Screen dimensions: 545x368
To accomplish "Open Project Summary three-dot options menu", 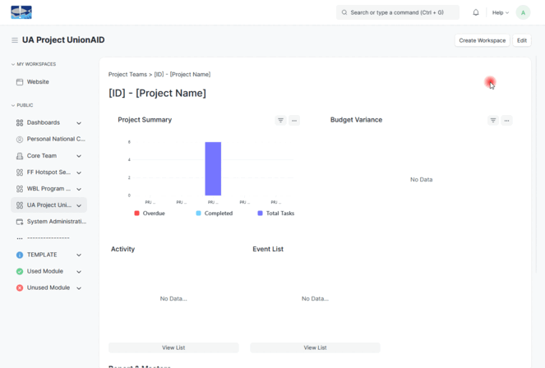I will pyautogui.click(x=294, y=121).
